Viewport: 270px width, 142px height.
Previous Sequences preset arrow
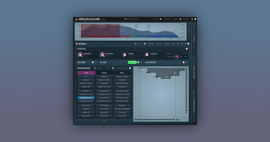coord(106,68)
